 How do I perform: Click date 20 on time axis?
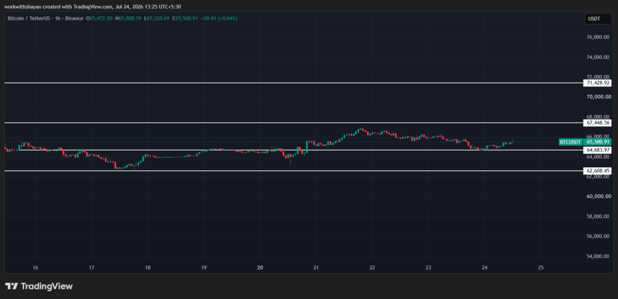click(260, 268)
